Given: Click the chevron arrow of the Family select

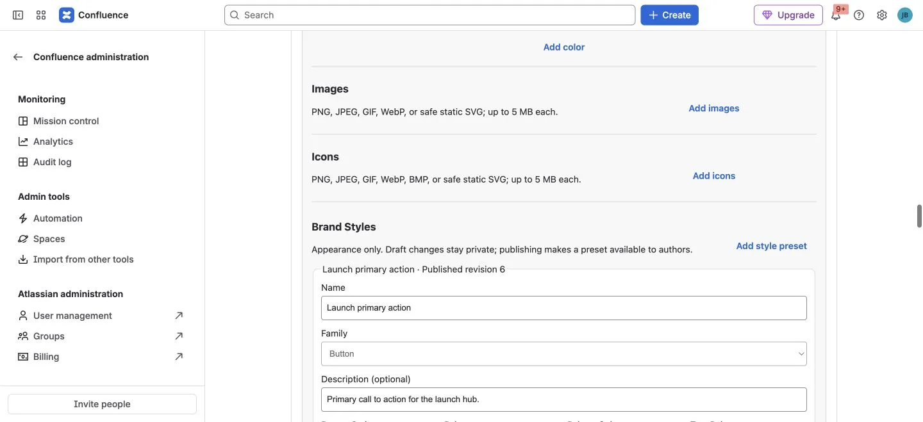Looking at the screenshot, I should [x=801, y=353].
